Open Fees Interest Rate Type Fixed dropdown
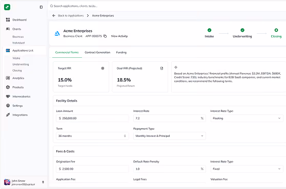This screenshot has width=286, height=189. tap(247, 169)
